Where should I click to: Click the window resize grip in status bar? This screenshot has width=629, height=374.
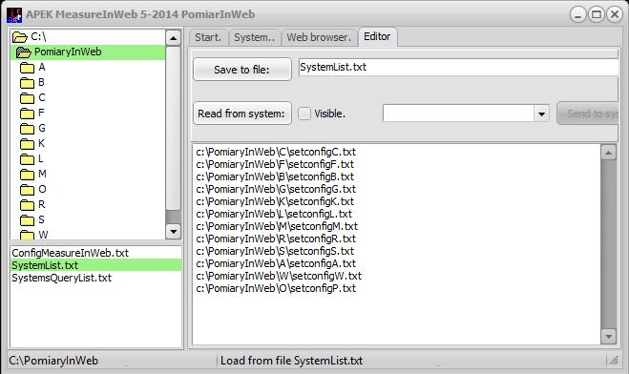click(x=614, y=361)
